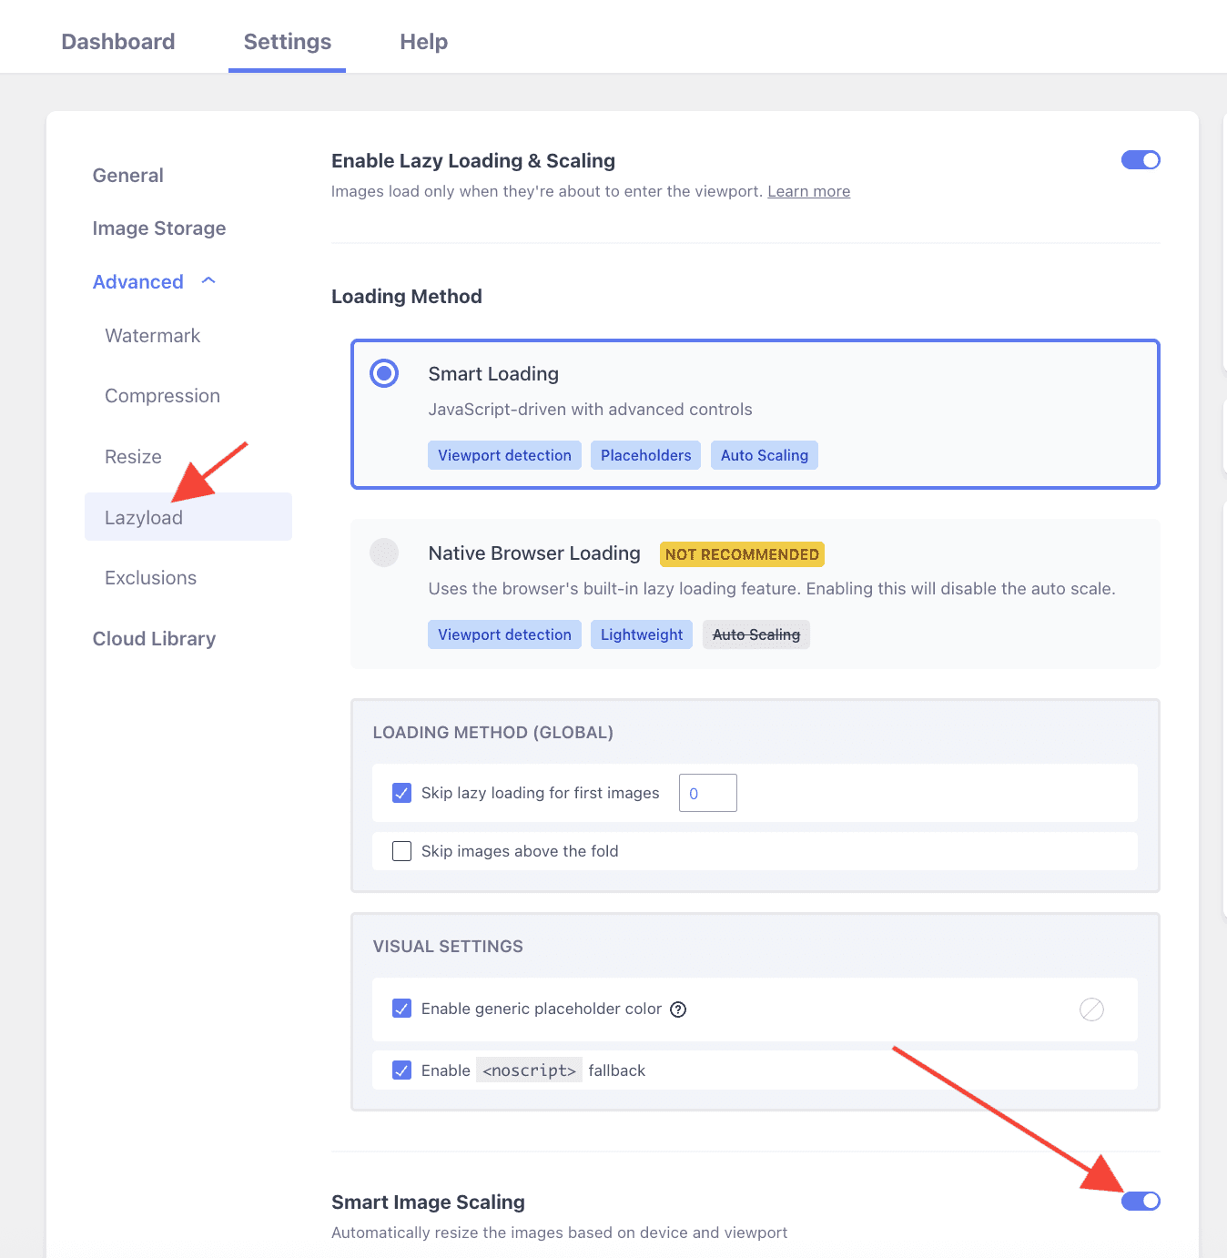Viewport: 1227px width, 1258px height.
Task: Click the help icon beside placeholder color
Action: click(x=678, y=1009)
